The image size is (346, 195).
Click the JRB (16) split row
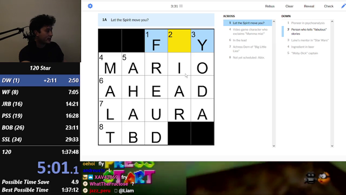pos(40,104)
